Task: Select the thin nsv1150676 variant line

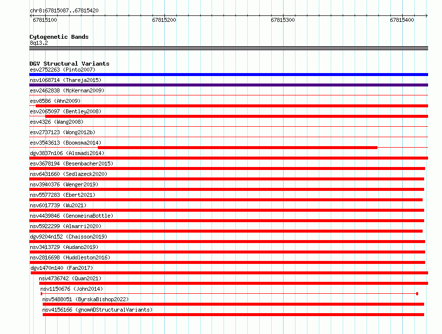Action: point(229,294)
